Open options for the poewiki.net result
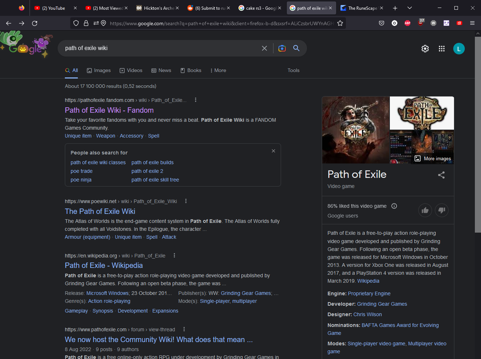This screenshot has height=359, width=481. (x=186, y=201)
